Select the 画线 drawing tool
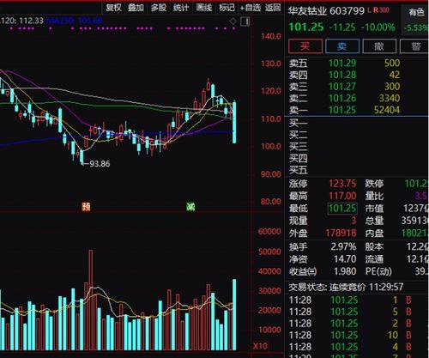The image size is (429, 358). click(x=204, y=8)
